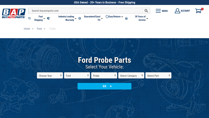Open the Choose Year dropdown

click(50, 76)
